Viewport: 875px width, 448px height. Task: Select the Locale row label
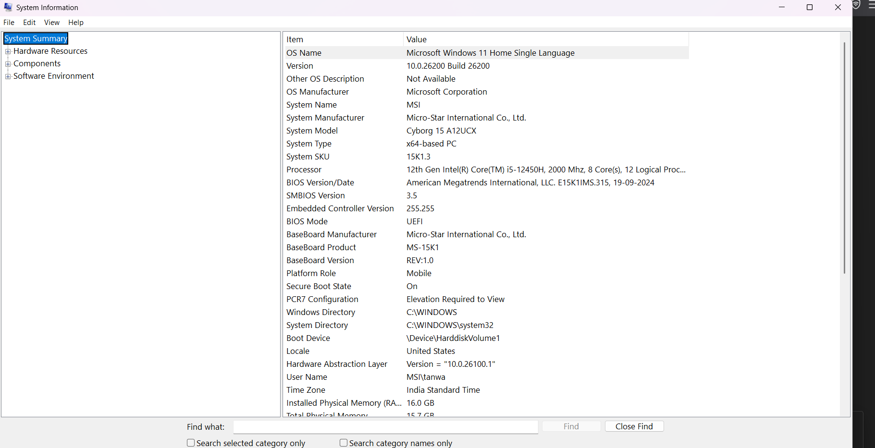tap(298, 351)
